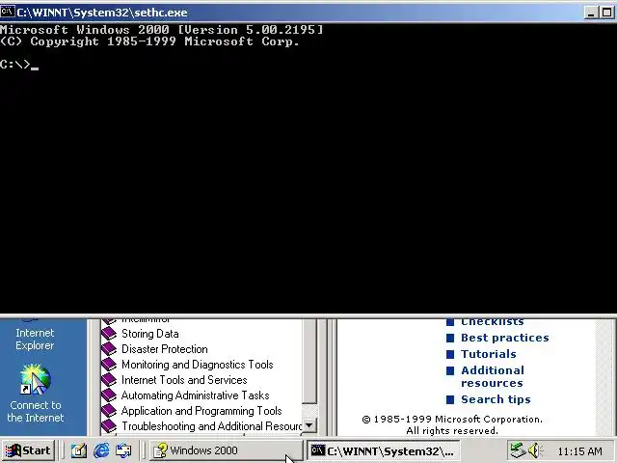Click blue bullet beside Best practices
The width and height of the screenshot is (617, 463).
point(450,338)
